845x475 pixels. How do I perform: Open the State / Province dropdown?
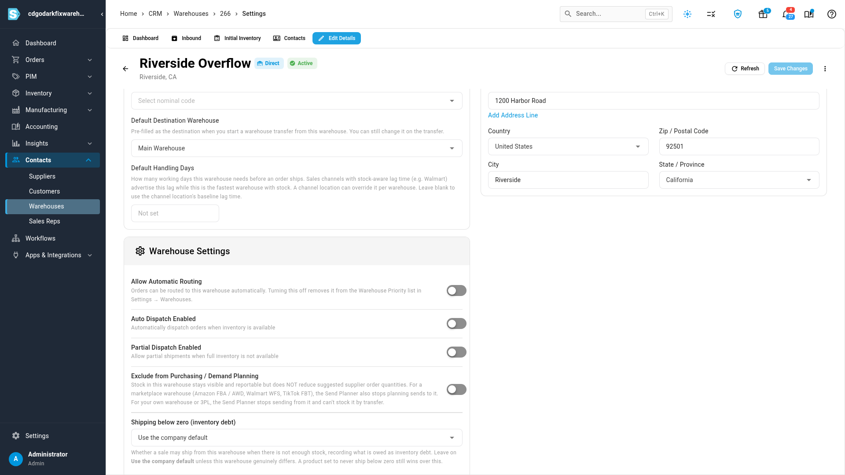(739, 180)
